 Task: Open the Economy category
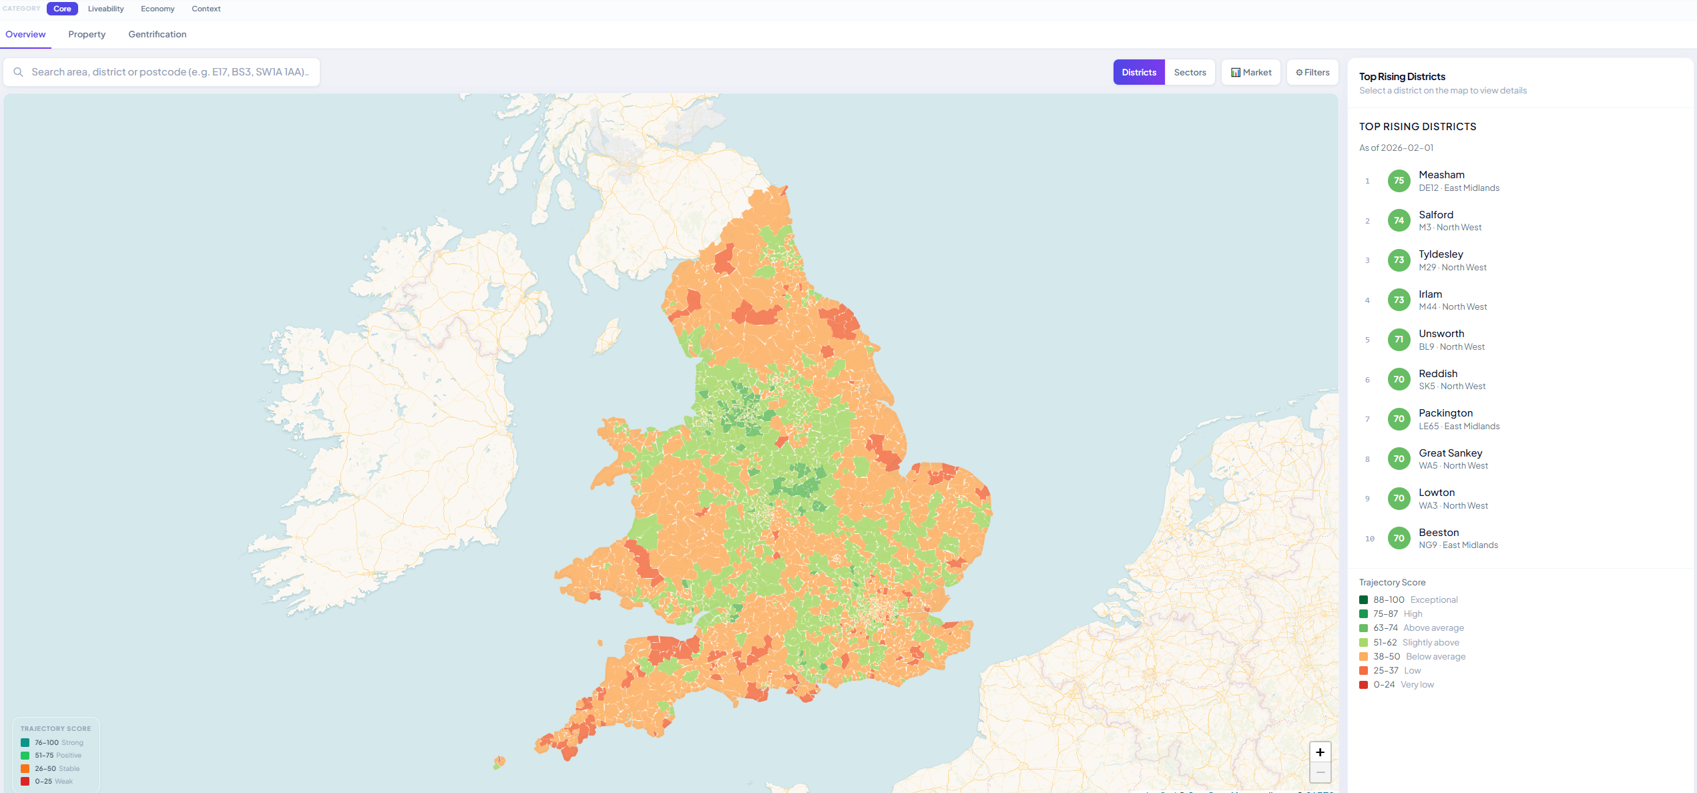pos(158,9)
